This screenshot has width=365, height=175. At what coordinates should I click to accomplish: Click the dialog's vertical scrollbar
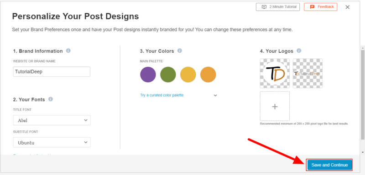point(362,95)
